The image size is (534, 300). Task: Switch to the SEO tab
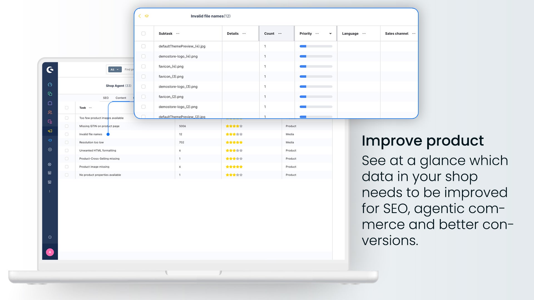pyautogui.click(x=106, y=98)
